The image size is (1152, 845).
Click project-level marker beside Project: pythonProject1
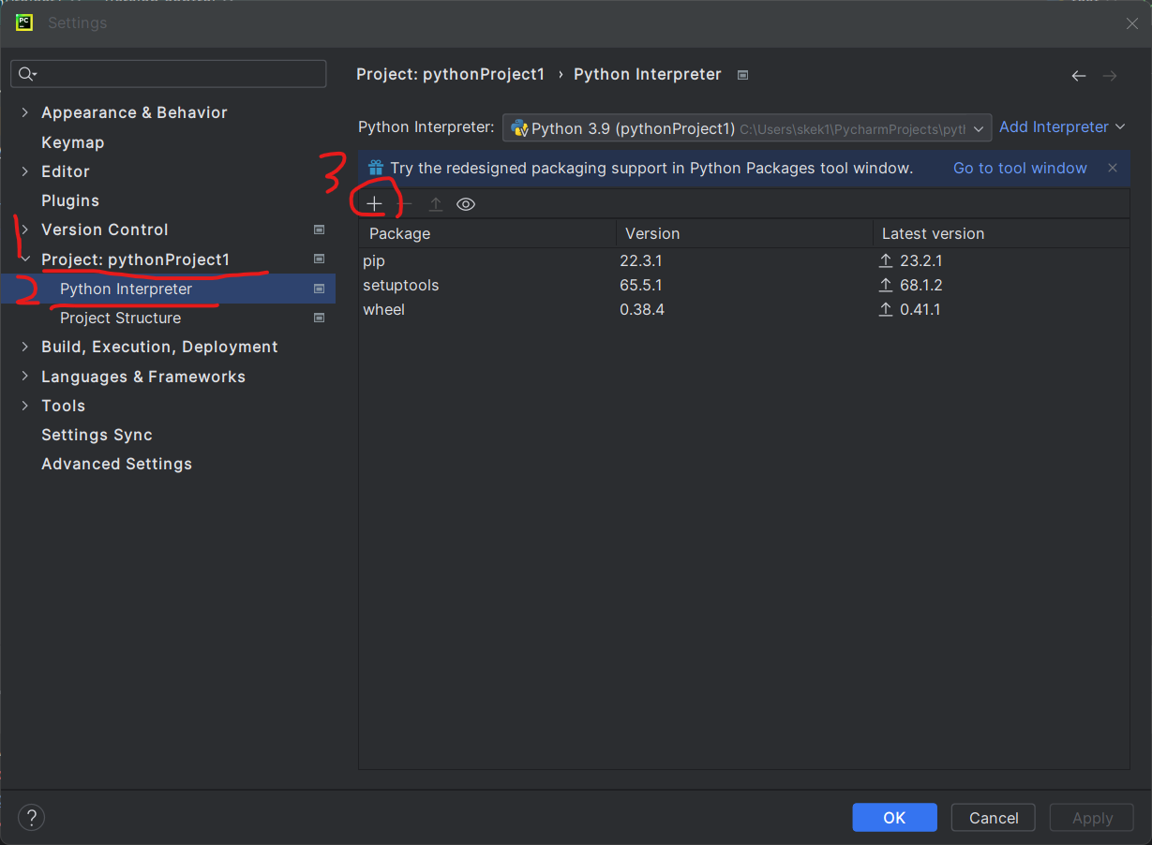[x=319, y=259]
